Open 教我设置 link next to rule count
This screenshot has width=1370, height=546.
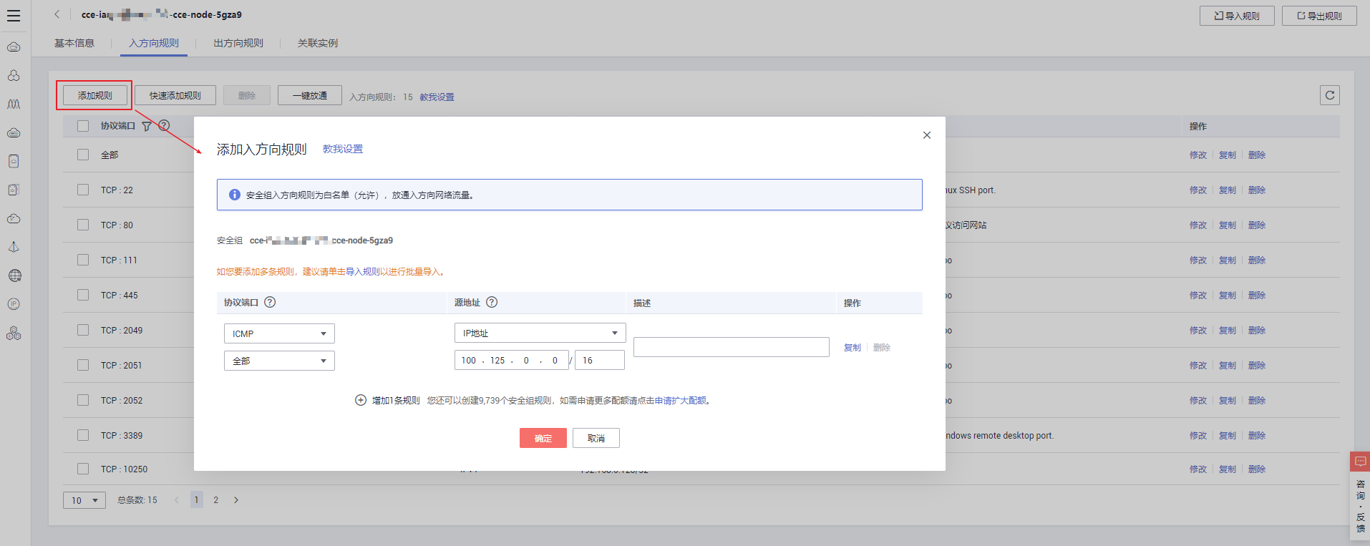coord(437,97)
